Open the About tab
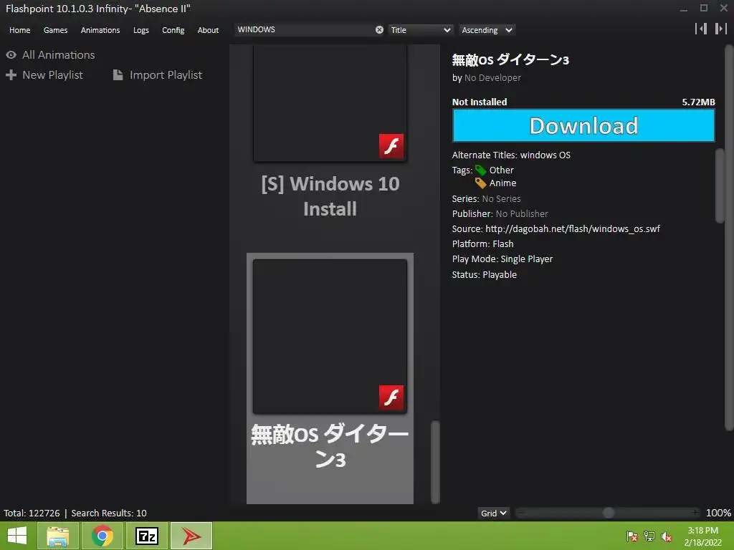The image size is (734, 550). coord(208,30)
